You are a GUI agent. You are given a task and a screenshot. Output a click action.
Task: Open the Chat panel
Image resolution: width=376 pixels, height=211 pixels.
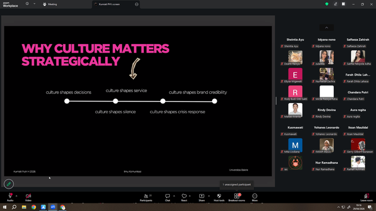167,198
